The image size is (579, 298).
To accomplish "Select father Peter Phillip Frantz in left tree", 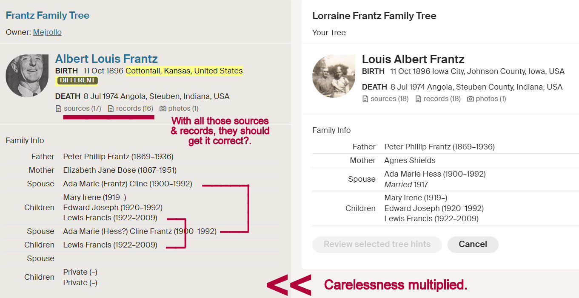I will pyautogui.click(x=118, y=157).
